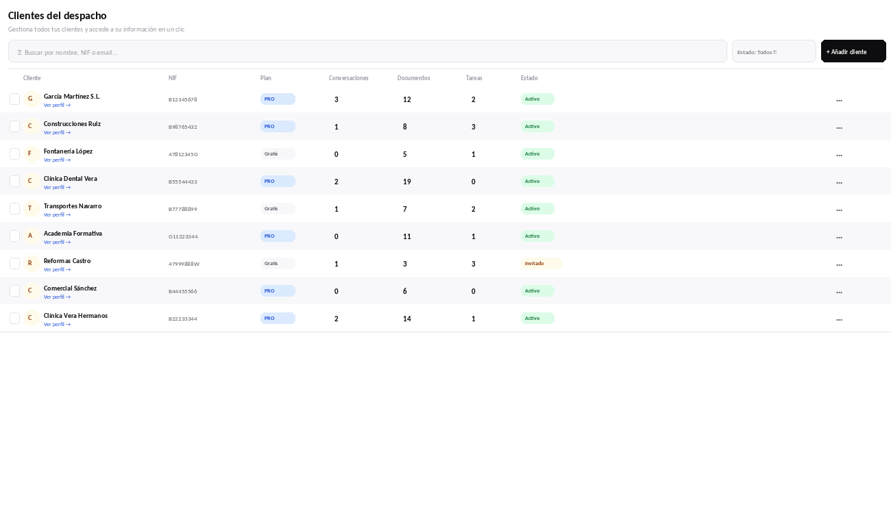Click the Tareas column header
891x507 pixels.
pyautogui.click(x=474, y=78)
